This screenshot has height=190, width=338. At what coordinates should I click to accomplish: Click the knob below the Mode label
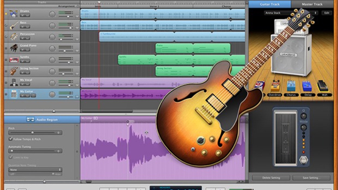[x=303, y=127]
